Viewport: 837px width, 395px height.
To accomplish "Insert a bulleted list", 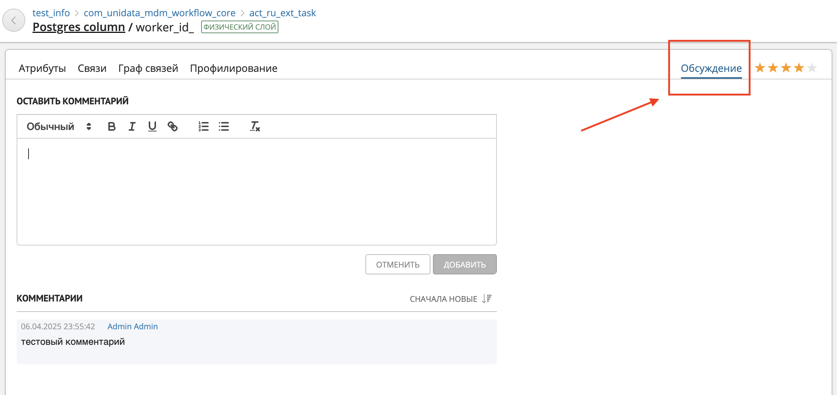I will coord(224,126).
